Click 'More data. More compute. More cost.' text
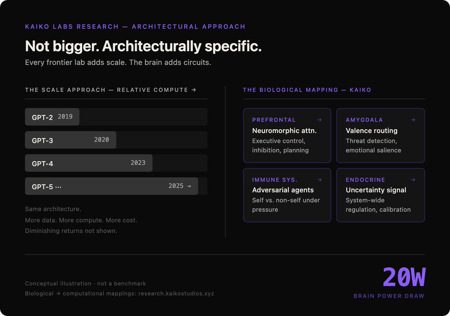The height and width of the screenshot is (316, 450). click(x=81, y=220)
